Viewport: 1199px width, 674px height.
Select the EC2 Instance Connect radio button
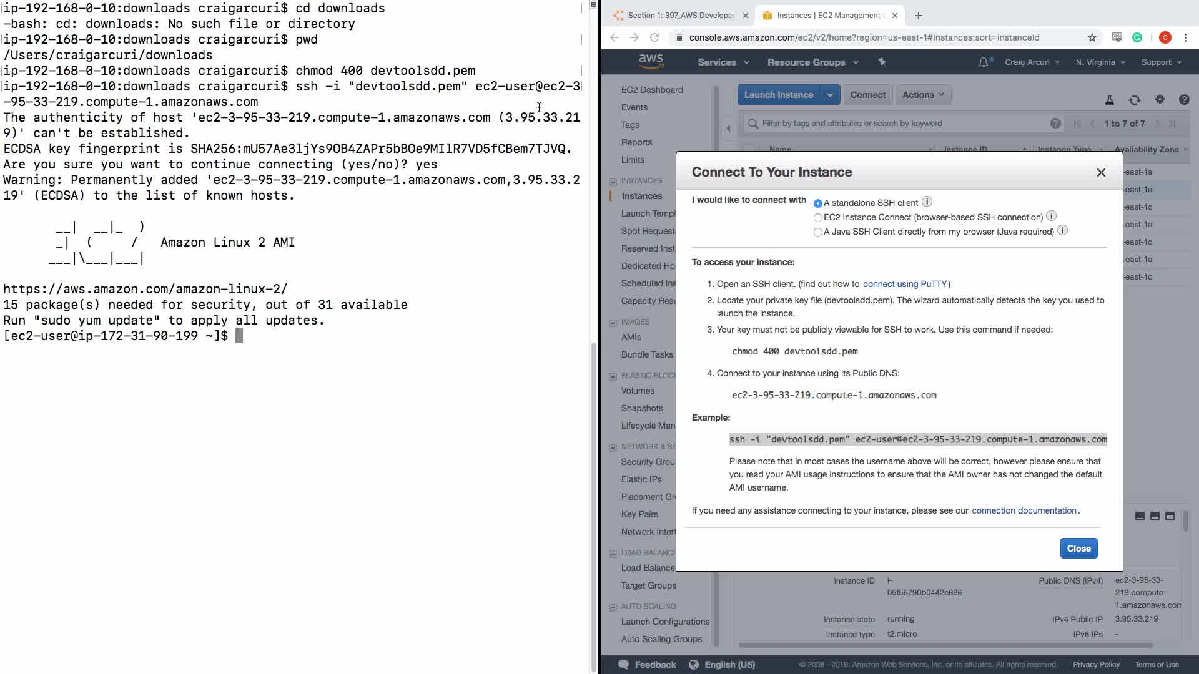pos(817,218)
